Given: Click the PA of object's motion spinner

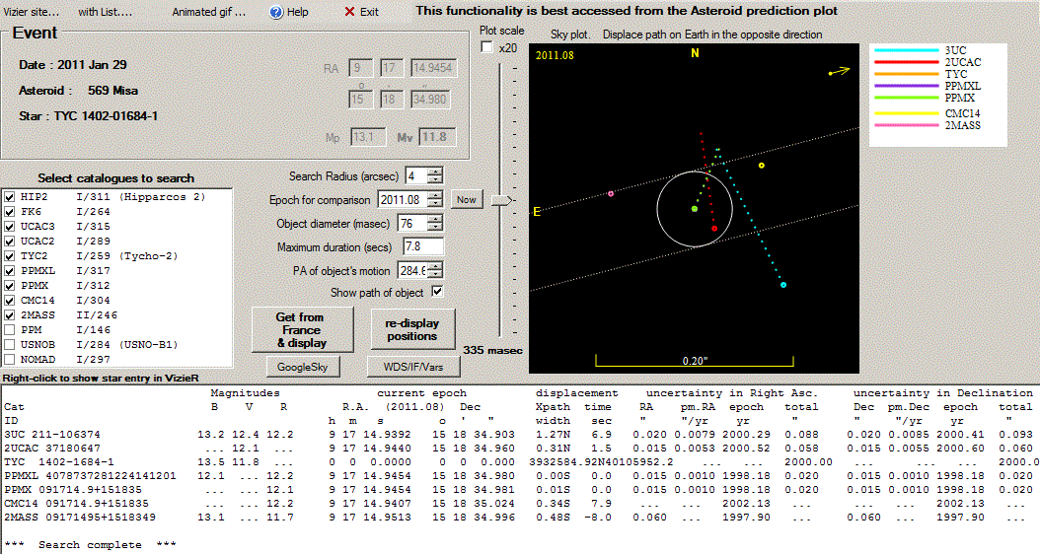Looking at the screenshot, I should click(435, 270).
